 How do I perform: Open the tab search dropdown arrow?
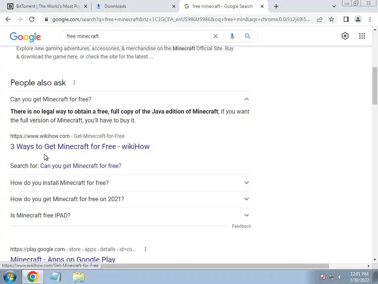pos(334,6)
